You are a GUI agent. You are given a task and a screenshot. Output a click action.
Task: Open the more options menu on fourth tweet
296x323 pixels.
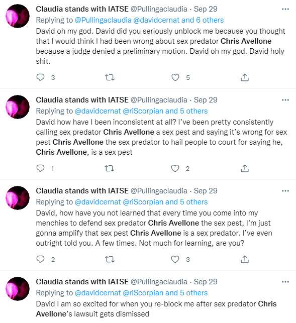285,282
